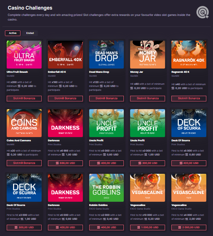Image resolution: width=213 pixels, height=236 pixels.
Task: Click Slotmill Bonanza button under Dead Mans Drop
Action: point(107,99)
